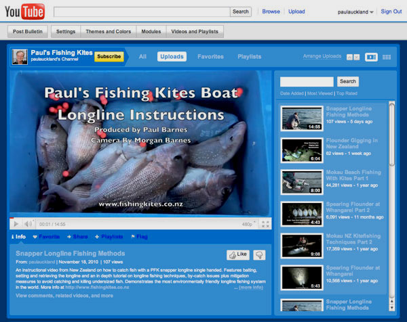
Task: Flag this video
Action: pos(139,237)
